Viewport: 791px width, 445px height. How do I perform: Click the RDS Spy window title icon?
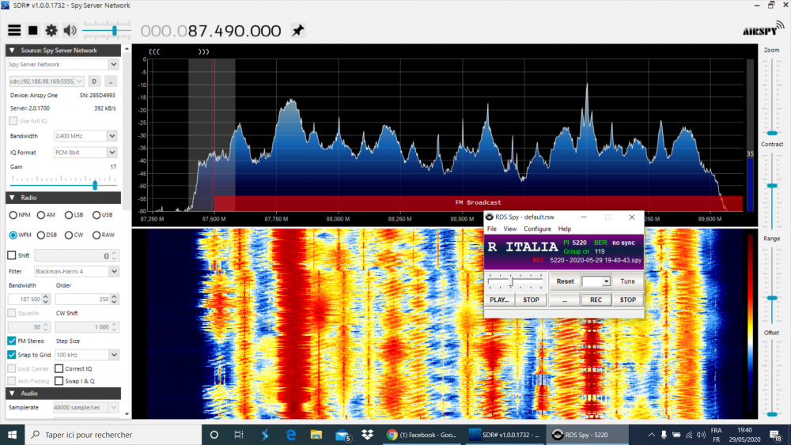[490, 217]
